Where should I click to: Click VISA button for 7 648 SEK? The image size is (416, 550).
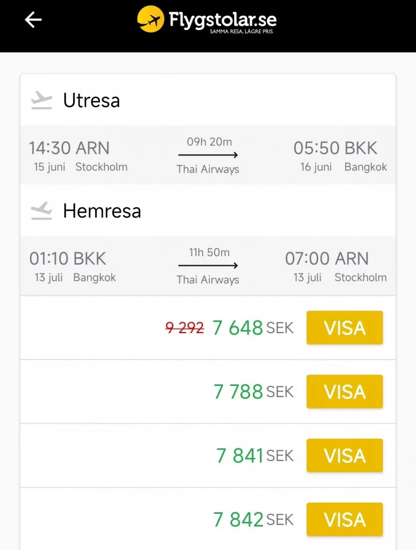[x=344, y=328]
